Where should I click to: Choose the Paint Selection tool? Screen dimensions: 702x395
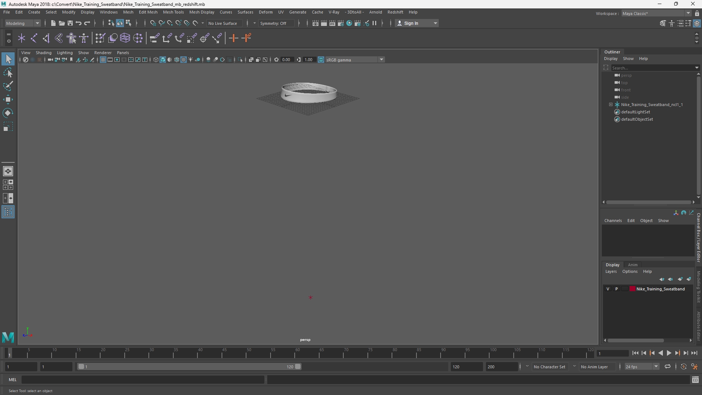(x=8, y=86)
